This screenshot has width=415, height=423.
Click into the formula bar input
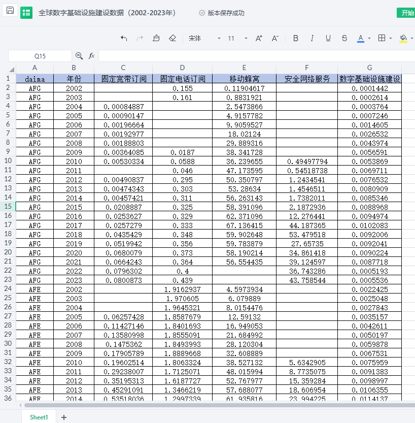[257, 56]
